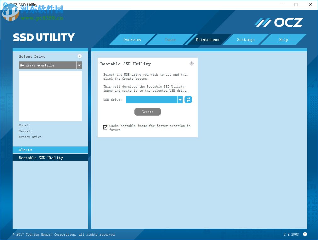Viewport: 318px width, 240px height.
Task: Select Bootable SSD Utility sidebar item
Action: pos(50,157)
